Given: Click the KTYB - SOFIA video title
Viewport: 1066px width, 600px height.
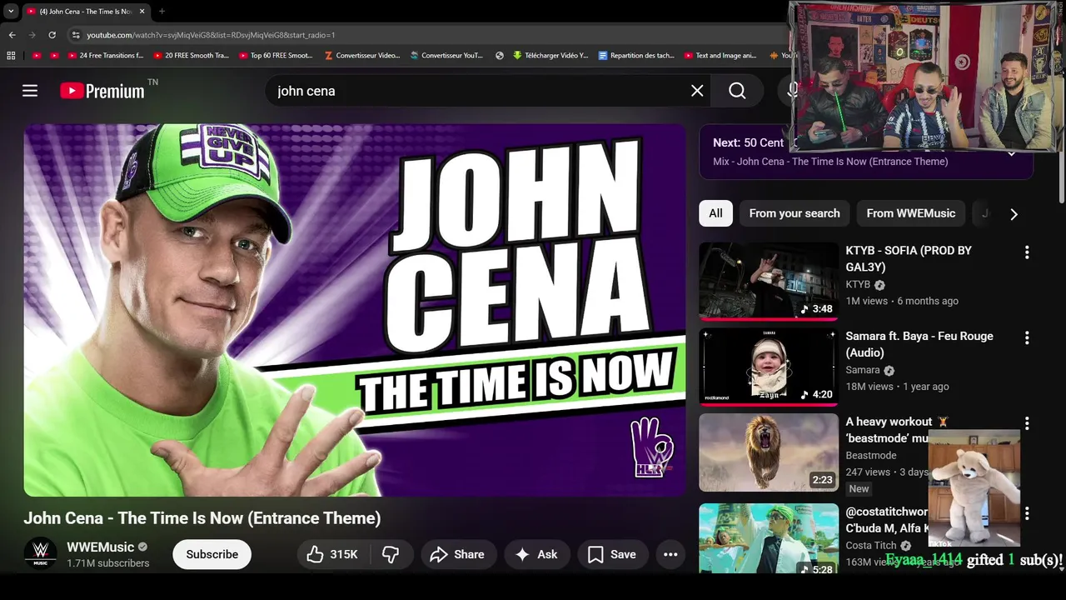Looking at the screenshot, I should click(x=909, y=258).
